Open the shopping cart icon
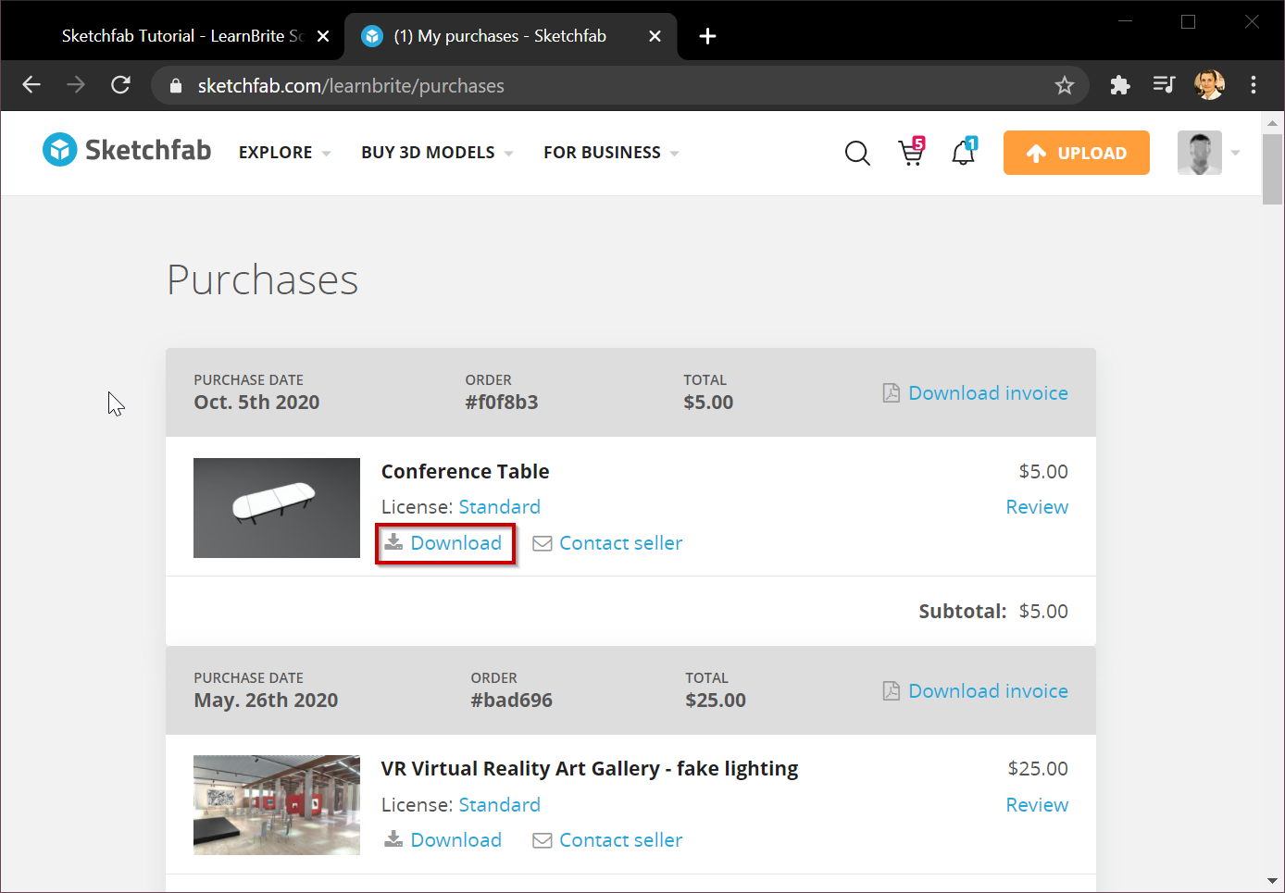 912,152
